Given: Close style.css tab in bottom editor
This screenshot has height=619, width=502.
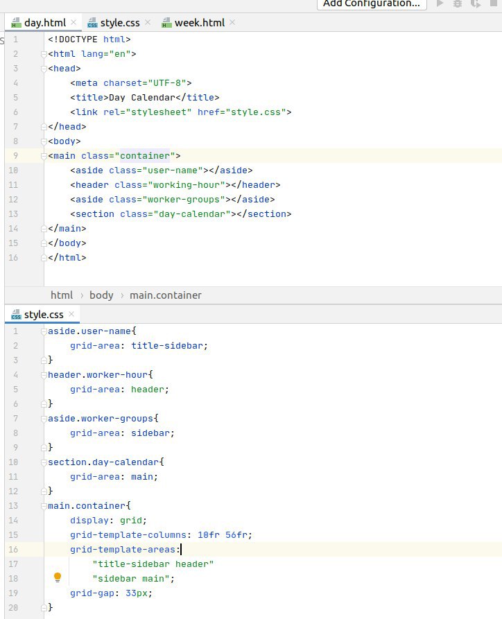Looking at the screenshot, I should (71, 314).
